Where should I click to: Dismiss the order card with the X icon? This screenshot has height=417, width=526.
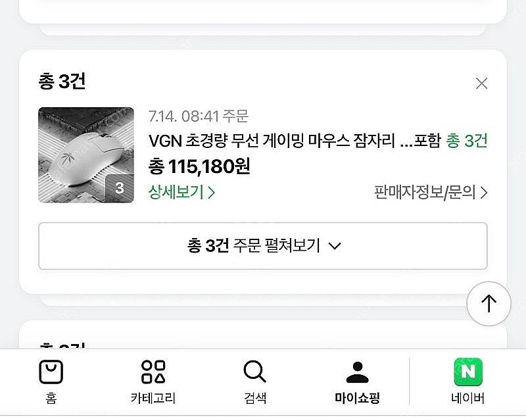coord(481,83)
